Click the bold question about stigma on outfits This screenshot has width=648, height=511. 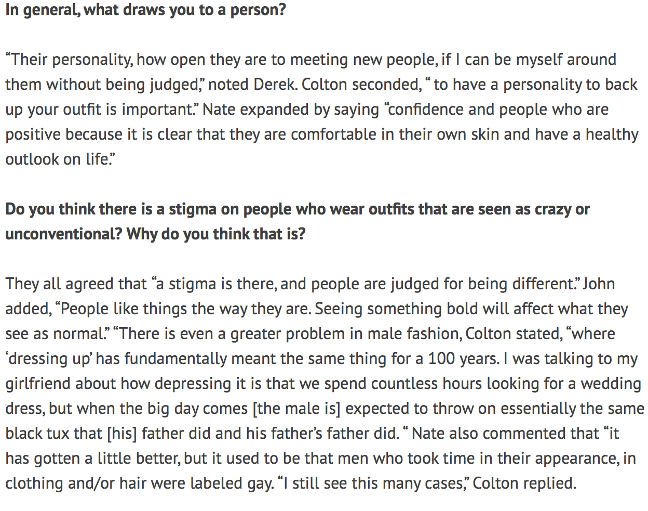[297, 209]
